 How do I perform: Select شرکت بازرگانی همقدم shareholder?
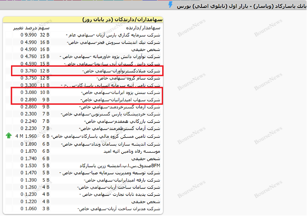[122, 121]
